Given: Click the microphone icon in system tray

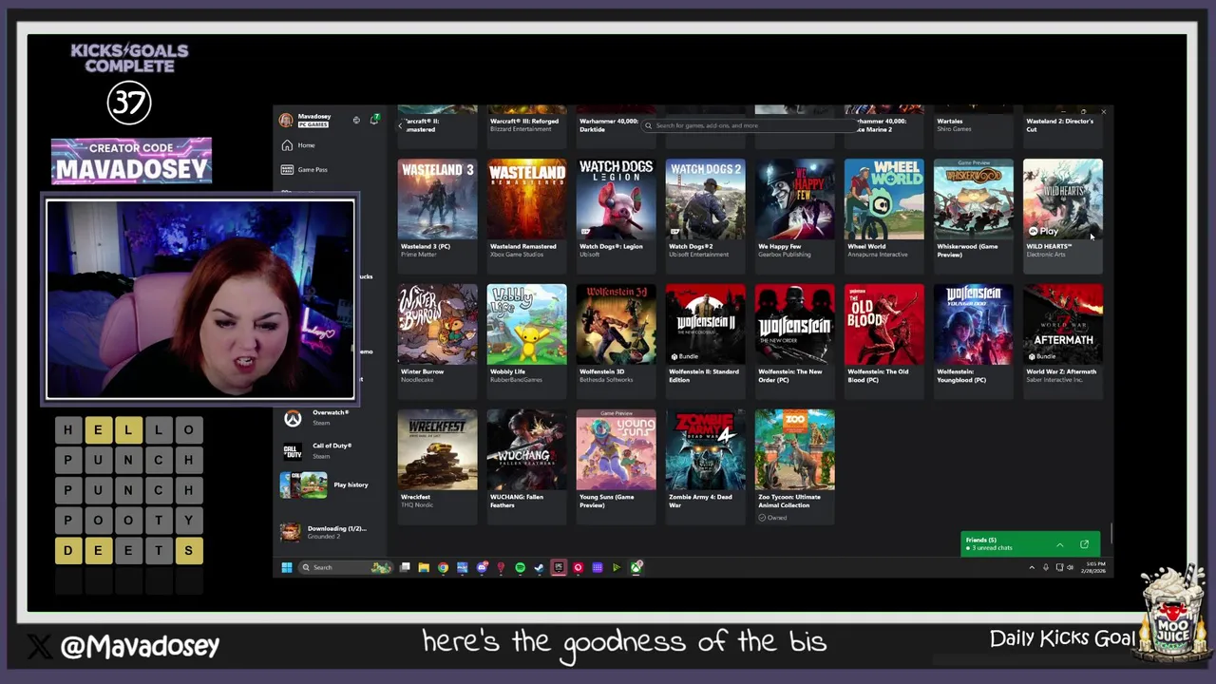Looking at the screenshot, I should 1046,567.
